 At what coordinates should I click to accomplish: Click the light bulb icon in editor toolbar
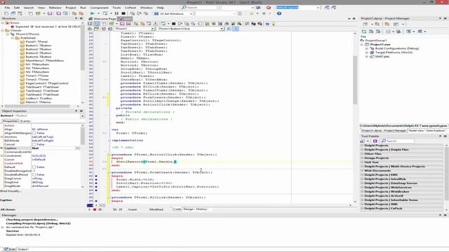(274, 24)
